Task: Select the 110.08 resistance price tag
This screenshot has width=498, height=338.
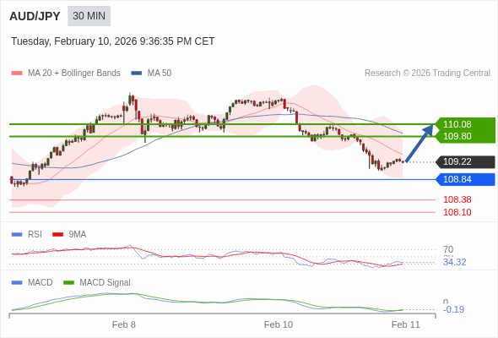Action: pyautogui.click(x=465, y=124)
